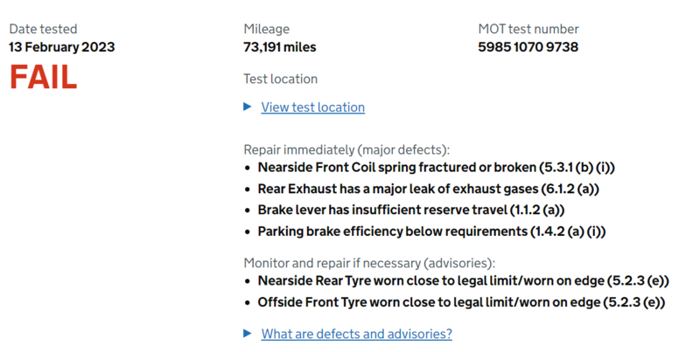This screenshot has height=352, width=700.
Task: Click the MOT test number label
Action: coord(528,29)
